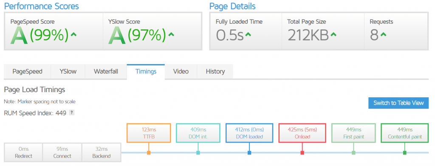Click the PageSpeed Score A (99%) grade
The image size is (435, 166).
click(x=40, y=35)
